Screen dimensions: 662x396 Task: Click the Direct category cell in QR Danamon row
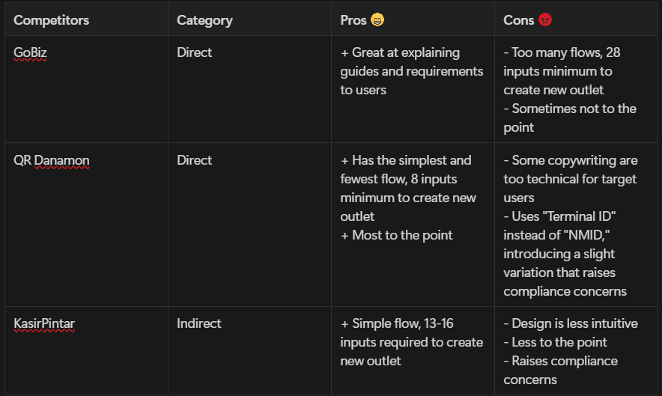coord(194,160)
